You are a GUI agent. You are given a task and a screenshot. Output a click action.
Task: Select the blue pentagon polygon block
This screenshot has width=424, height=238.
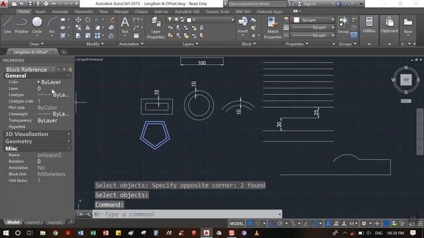155,135
